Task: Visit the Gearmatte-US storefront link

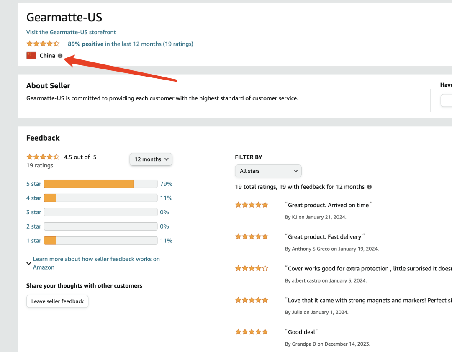Action: (x=71, y=32)
